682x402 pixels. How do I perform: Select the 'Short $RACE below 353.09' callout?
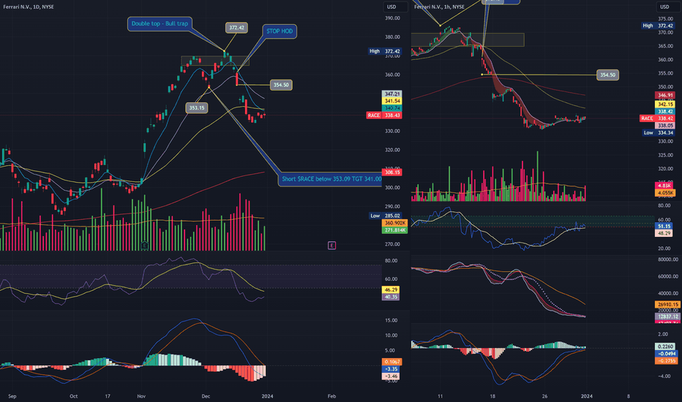tap(330, 178)
